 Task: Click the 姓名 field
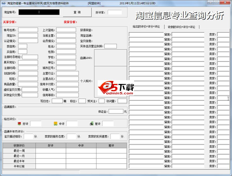click(66, 46)
